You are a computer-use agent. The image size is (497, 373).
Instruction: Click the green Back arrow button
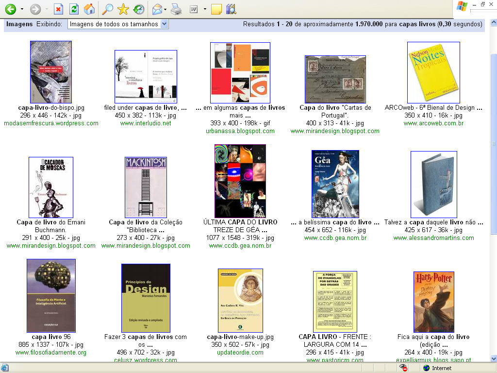[x=10, y=9]
